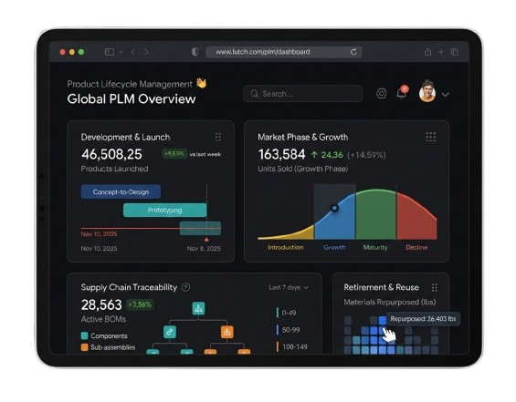
Task: Select the 100-149 range legend
Action: tap(292, 346)
